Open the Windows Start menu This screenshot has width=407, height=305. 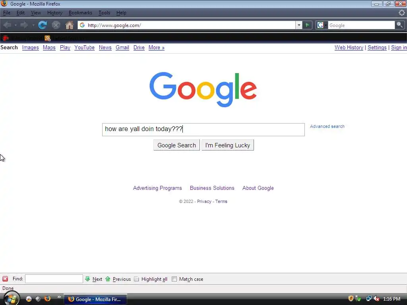tap(12, 298)
